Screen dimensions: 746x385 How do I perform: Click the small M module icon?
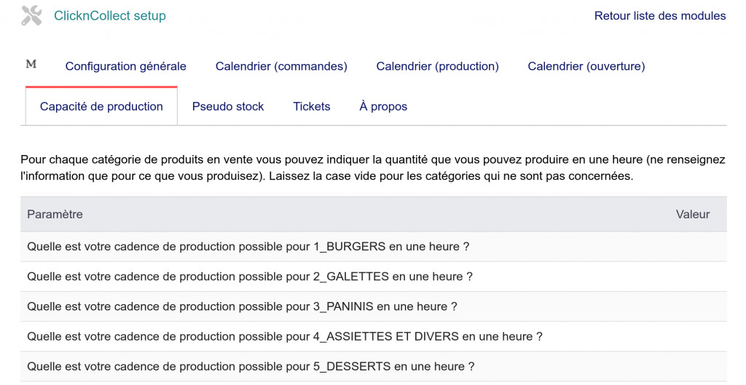(31, 64)
